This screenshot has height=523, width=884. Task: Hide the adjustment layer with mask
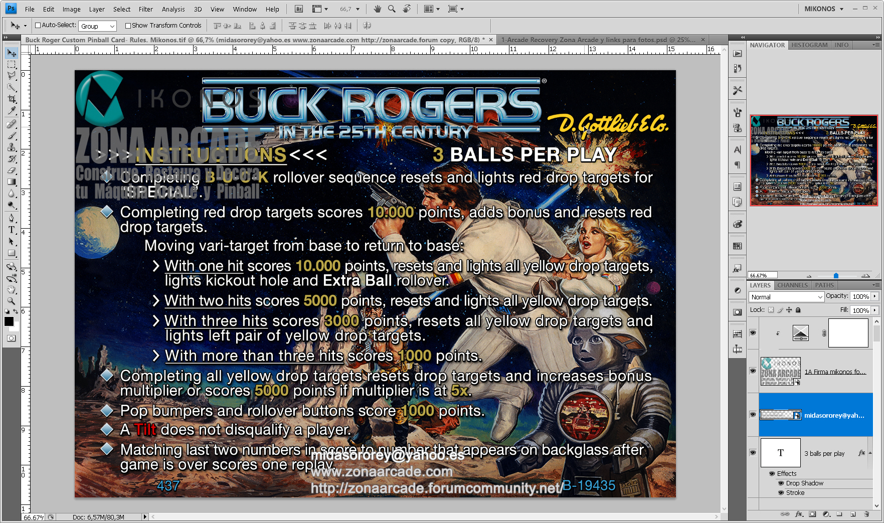[x=753, y=332]
